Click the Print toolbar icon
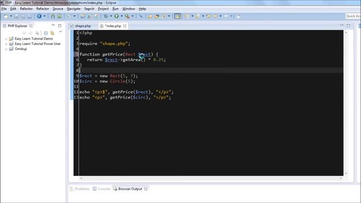 (29, 16)
